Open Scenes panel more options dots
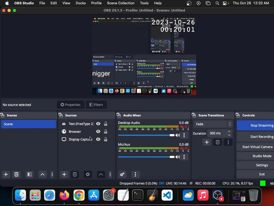This screenshot has height=206, width=274. tap(52, 174)
